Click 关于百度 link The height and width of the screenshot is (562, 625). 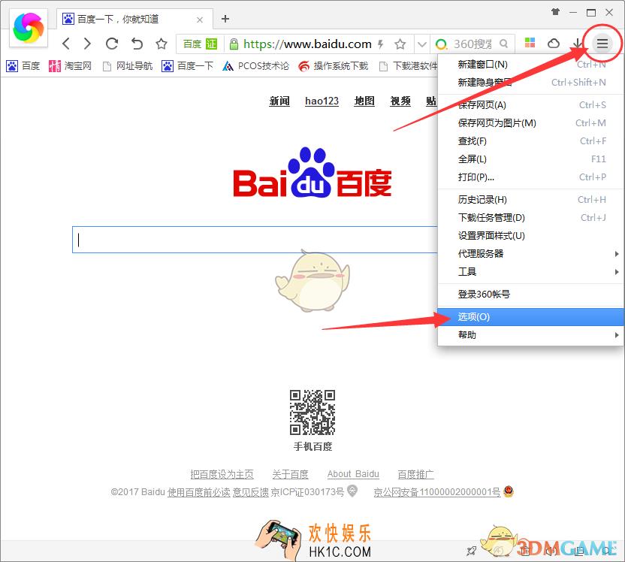point(290,474)
